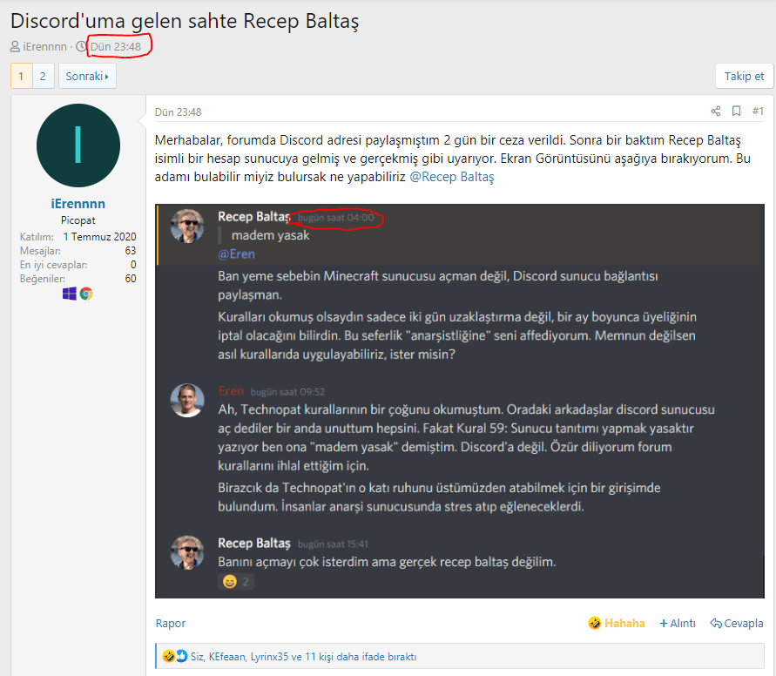Image resolution: width=776 pixels, height=676 pixels.
Task: Click join date 1 Temmuz 2020
Action: [x=99, y=237]
